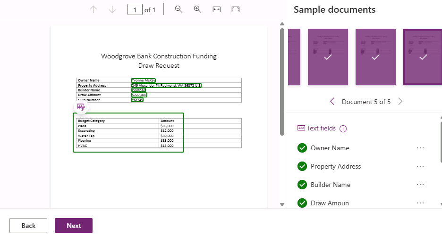The width and height of the screenshot is (442, 235).
Task: Open more options for Property Address
Action: (420, 166)
